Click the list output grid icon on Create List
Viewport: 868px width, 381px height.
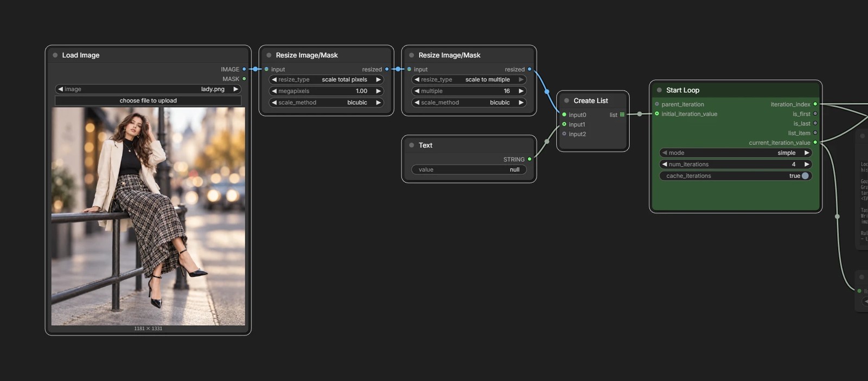click(x=622, y=115)
